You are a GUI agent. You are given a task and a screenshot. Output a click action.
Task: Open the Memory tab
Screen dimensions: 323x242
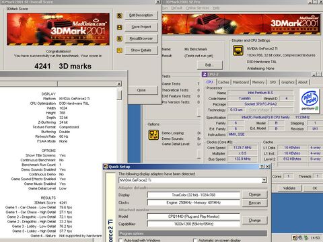click(258, 82)
